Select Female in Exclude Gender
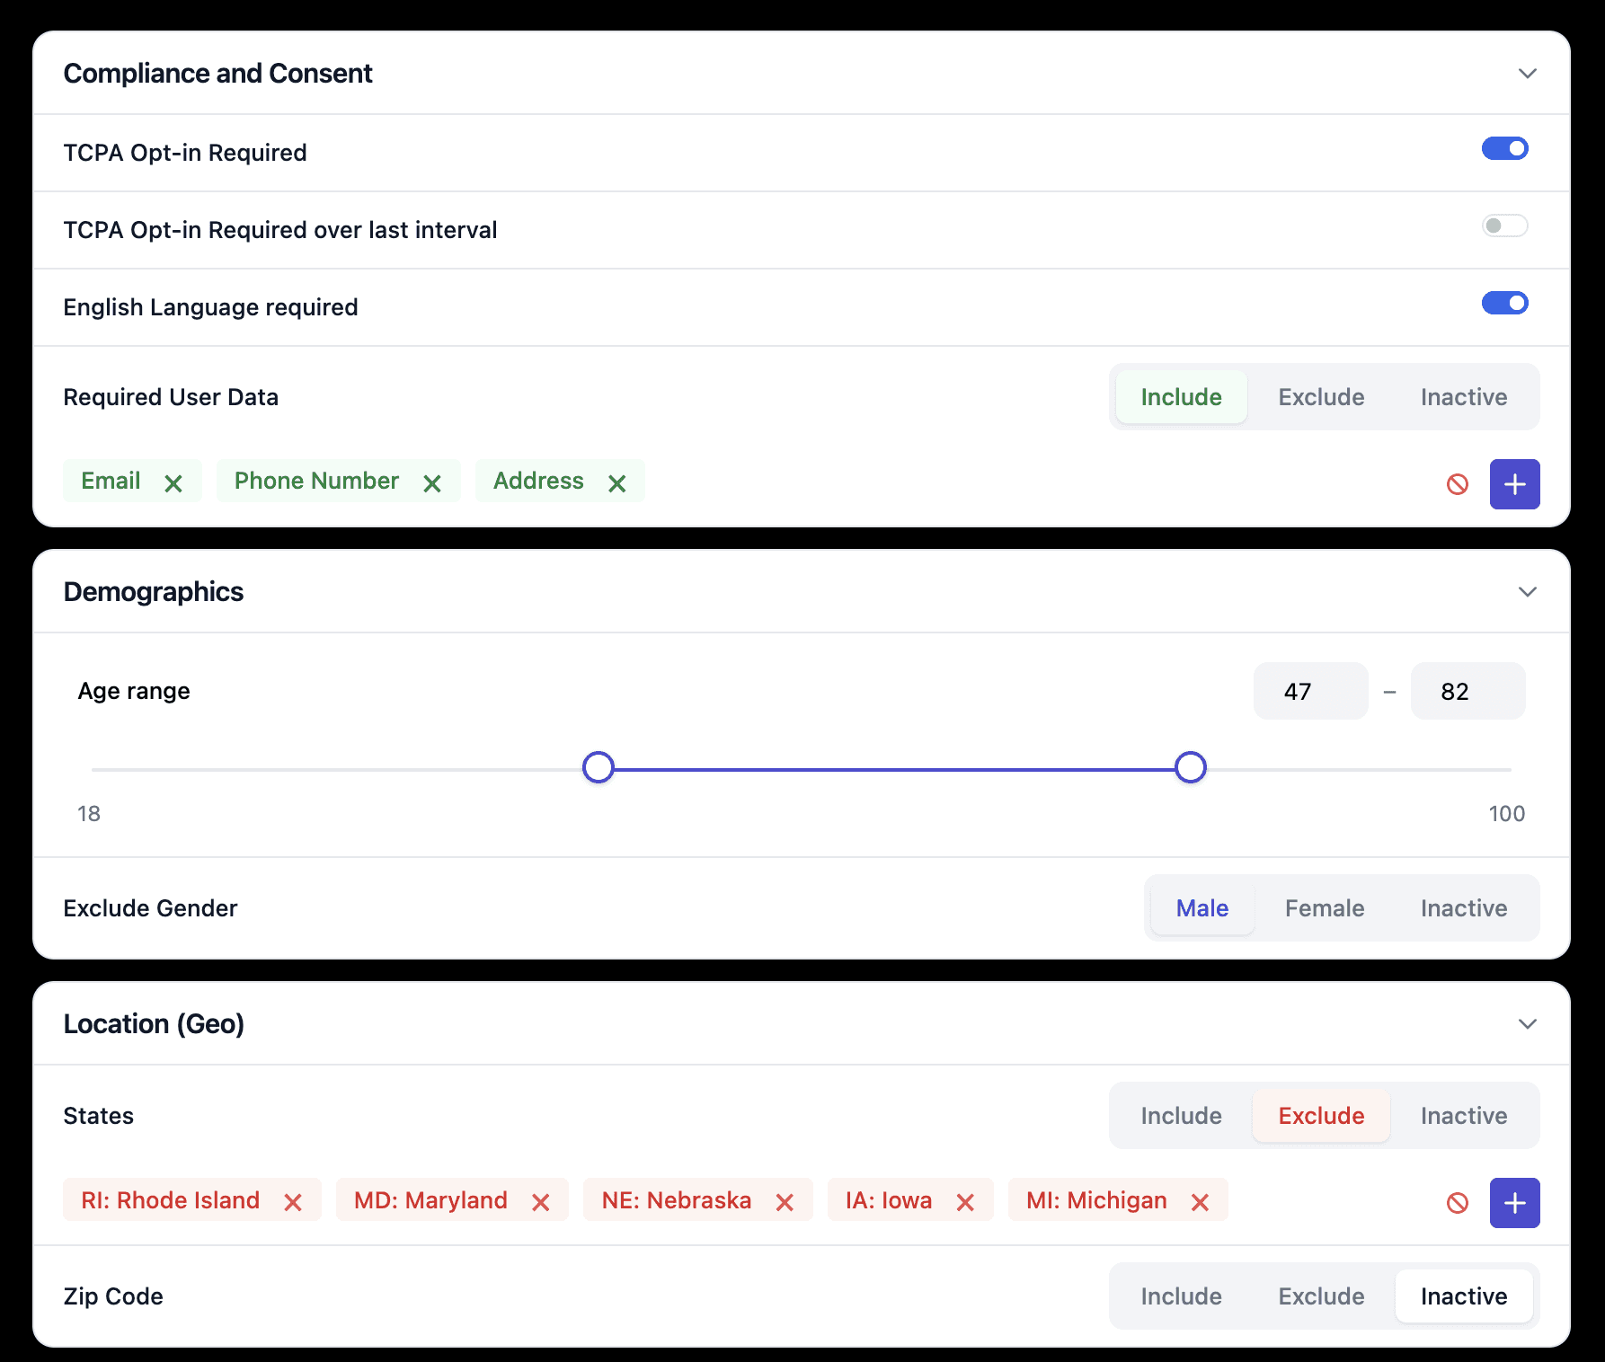This screenshot has width=1605, height=1362. (x=1325, y=908)
